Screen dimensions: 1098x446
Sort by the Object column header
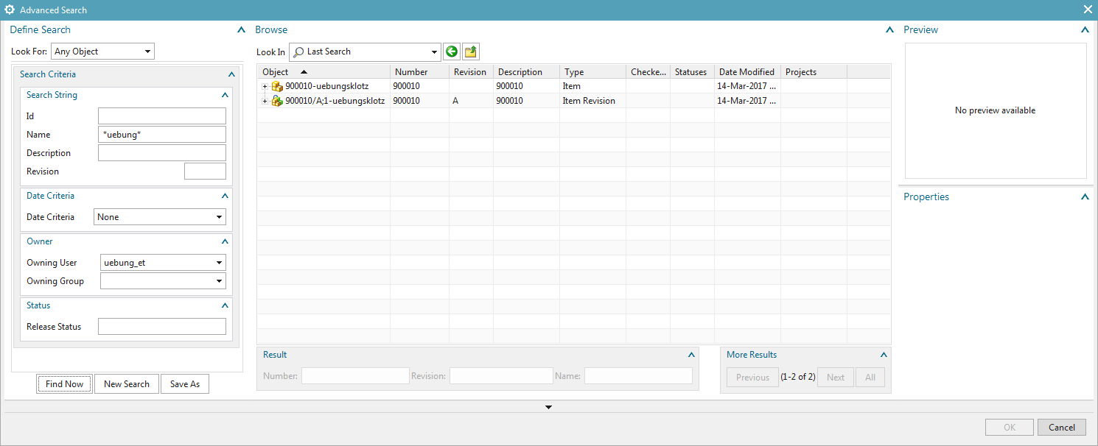[x=324, y=72]
